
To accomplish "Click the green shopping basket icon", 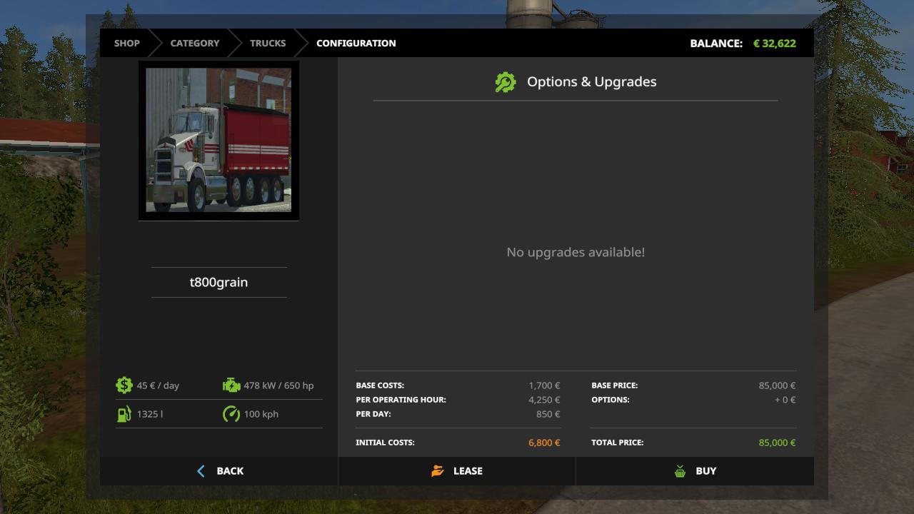I will pos(680,471).
